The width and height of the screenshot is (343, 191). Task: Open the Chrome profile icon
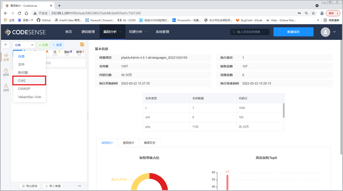coord(322,13)
